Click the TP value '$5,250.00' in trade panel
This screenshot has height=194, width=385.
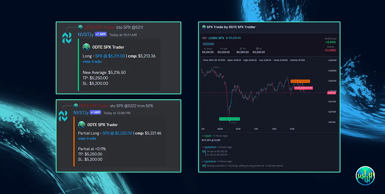243,52
